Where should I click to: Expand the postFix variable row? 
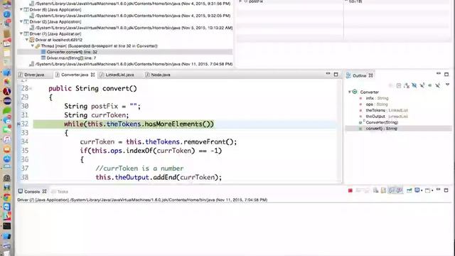240,1
